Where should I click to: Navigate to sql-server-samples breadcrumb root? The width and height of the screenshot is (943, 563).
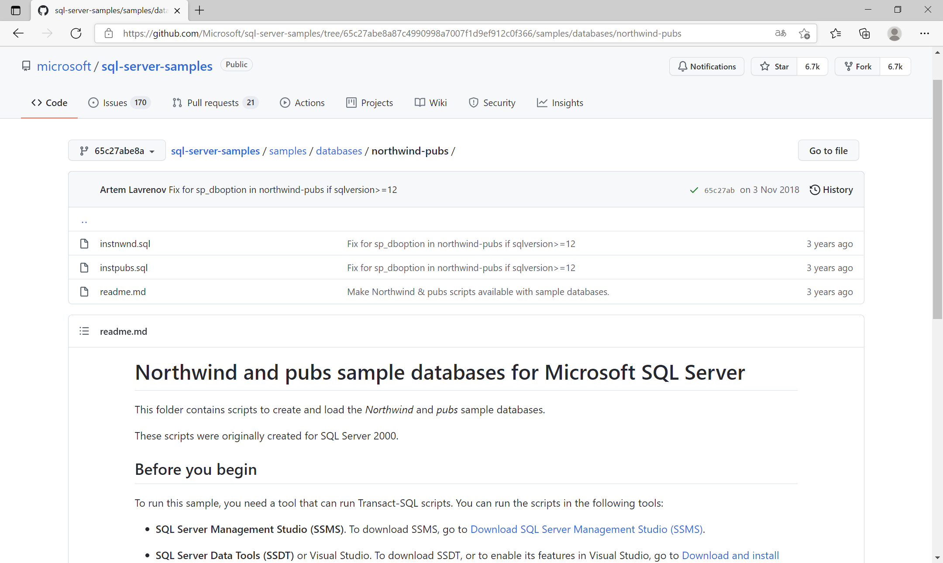[215, 151]
